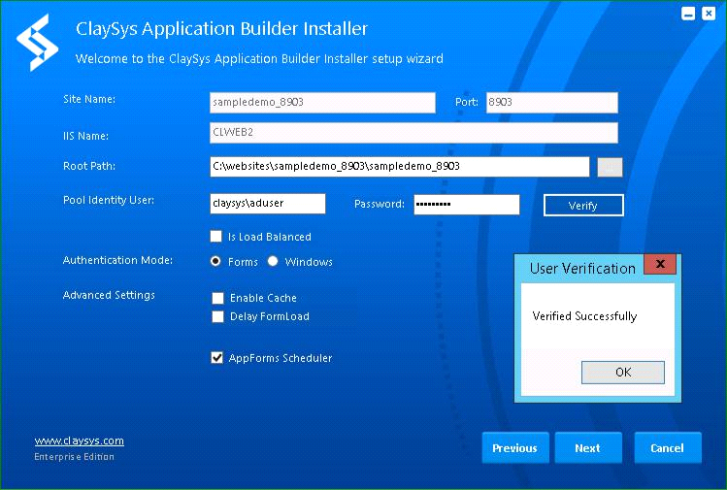Viewport: 727px width, 490px height.
Task: Click the Pool Identity User field
Action: tap(268, 204)
